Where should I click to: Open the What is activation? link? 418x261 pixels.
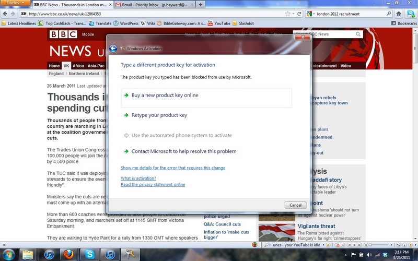tap(138, 179)
